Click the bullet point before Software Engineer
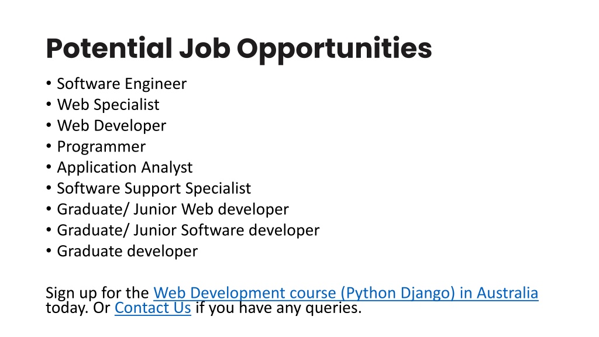Screen dimensions: 599x337 49,83
